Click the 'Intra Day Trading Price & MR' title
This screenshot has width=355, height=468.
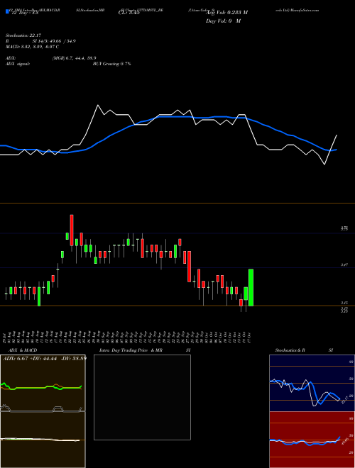tap(131, 350)
